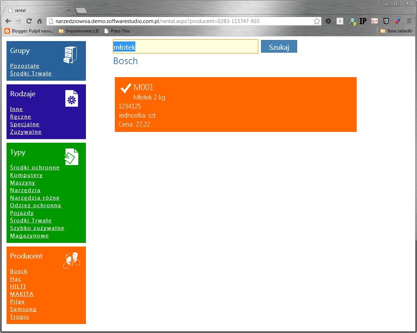Filter by producer Tropic
The image size is (417, 333).
(20, 317)
